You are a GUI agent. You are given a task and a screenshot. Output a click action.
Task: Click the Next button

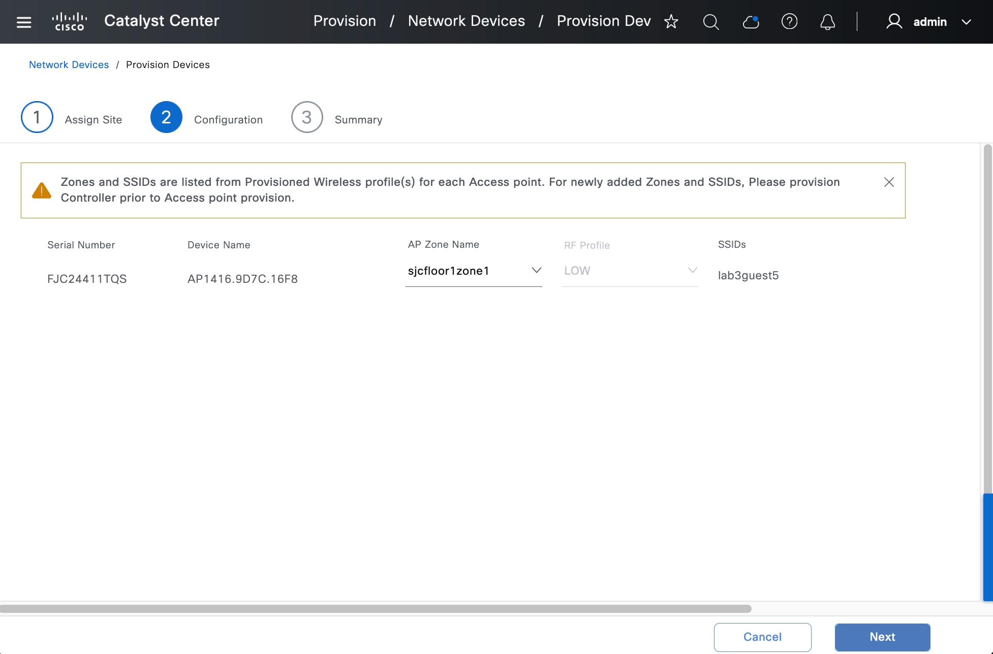pyautogui.click(x=882, y=637)
